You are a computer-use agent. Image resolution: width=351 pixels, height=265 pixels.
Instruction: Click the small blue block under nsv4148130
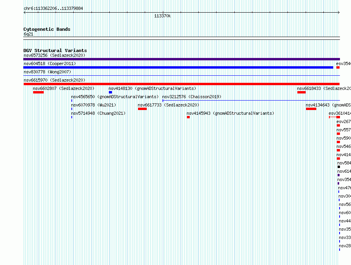click(110, 92)
